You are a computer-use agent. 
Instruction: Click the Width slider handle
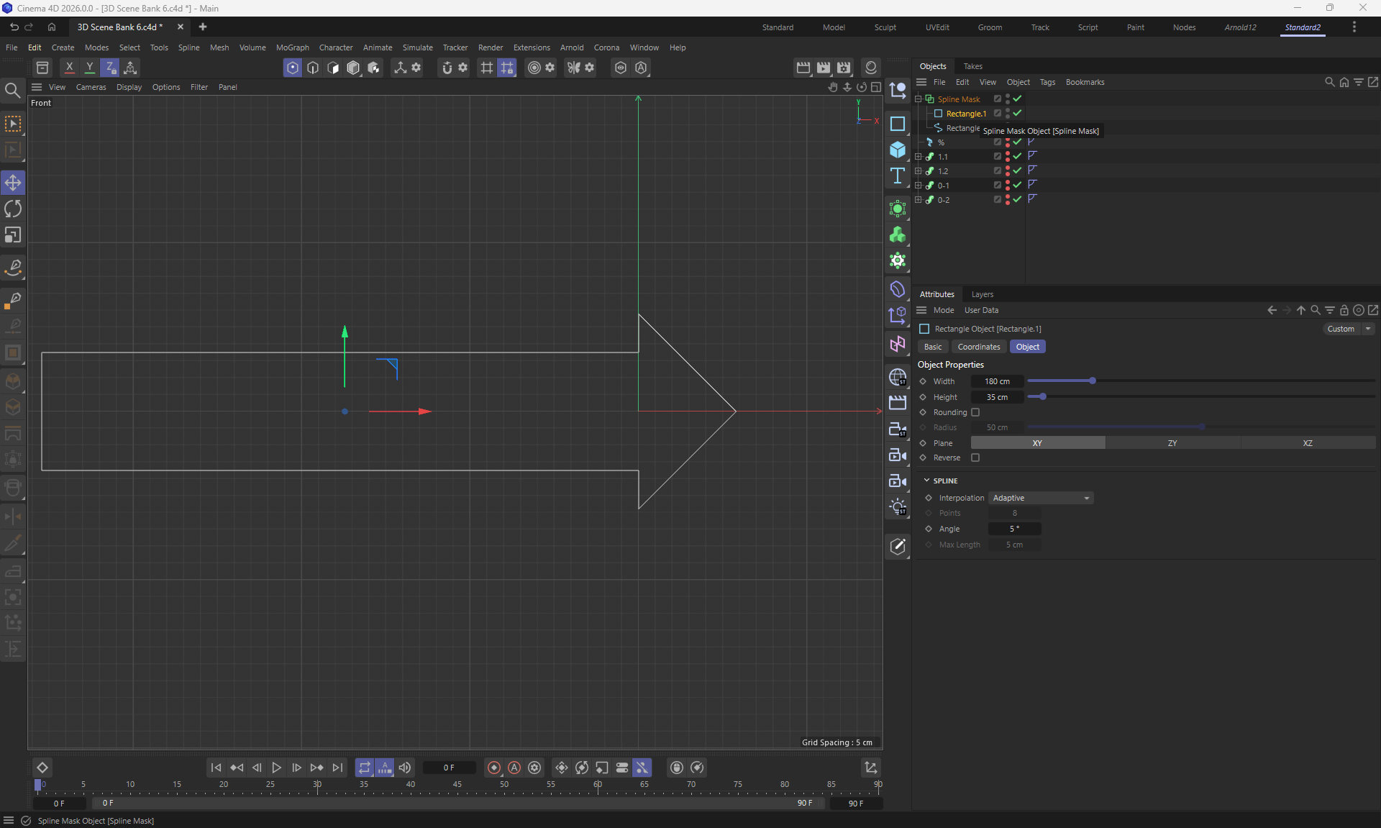[x=1092, y=381]
